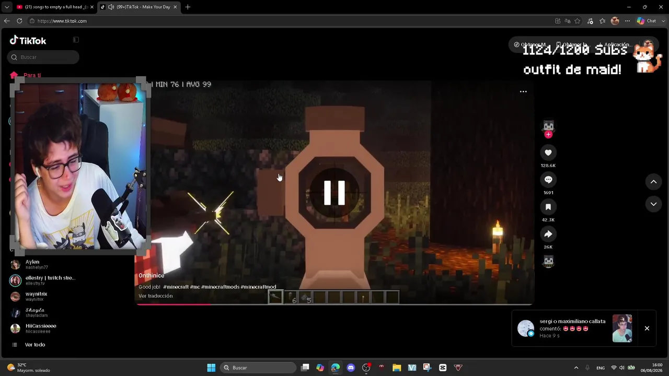
Task: Open the browser's app install icon
Action: tap(558, 21)
